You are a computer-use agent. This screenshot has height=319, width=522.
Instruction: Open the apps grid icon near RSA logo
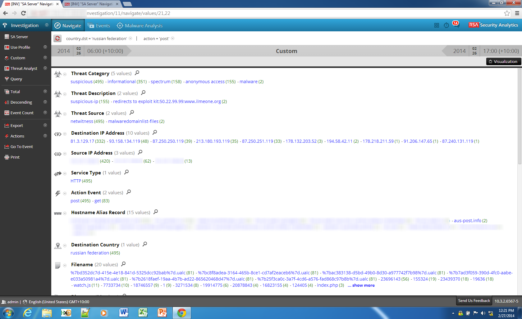437,25
